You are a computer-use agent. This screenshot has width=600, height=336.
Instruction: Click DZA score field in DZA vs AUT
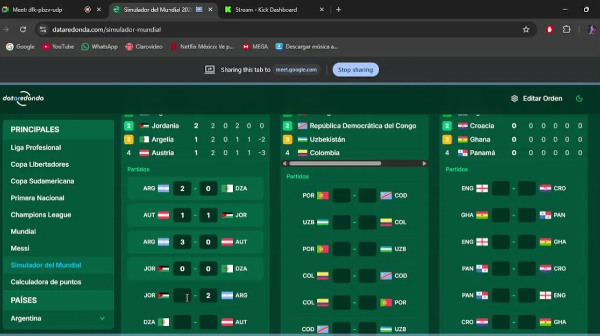[182, 322]
